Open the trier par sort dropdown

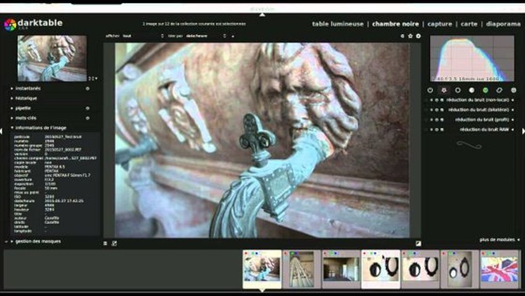click(206, 36)
